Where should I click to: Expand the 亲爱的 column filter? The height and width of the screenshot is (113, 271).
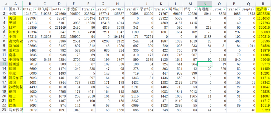[x=79, y=9]
